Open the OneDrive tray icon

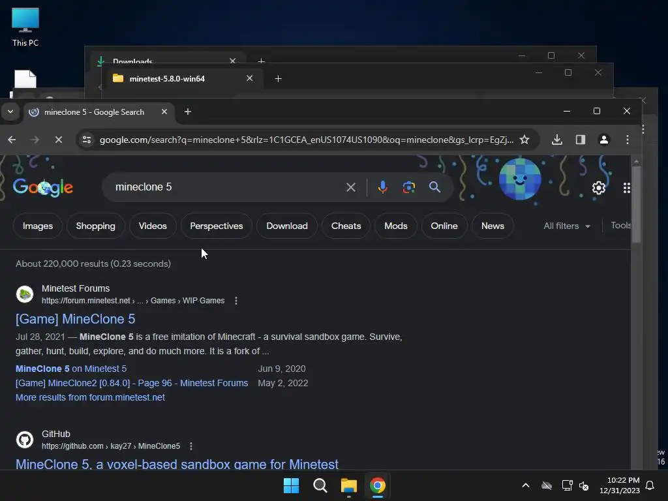pos(547,485)
